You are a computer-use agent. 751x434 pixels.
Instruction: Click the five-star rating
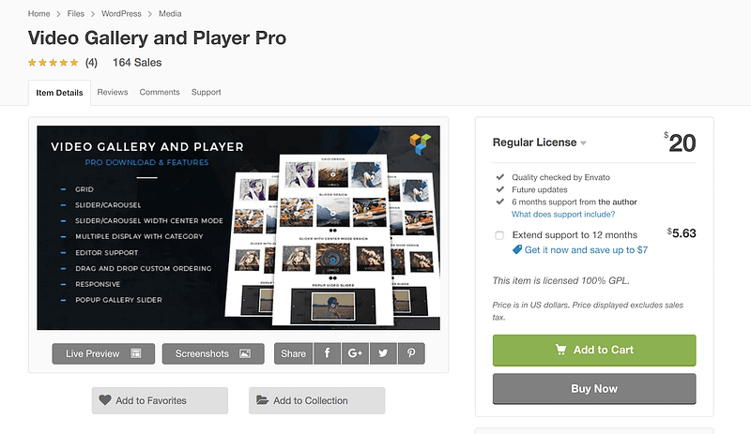(x=54, y=63)
